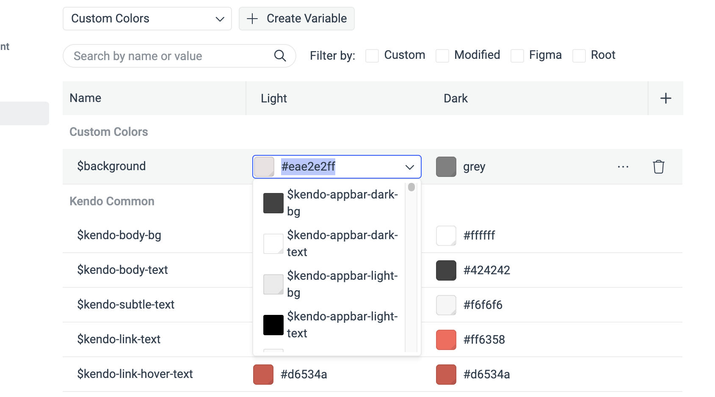Check the Figma filter option
715x397 pixels.
pyautogui.click(x=517, y=55)
